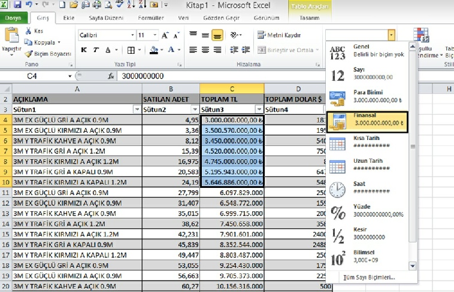Center text horizontally in cell
Viewport: 454px width, 292px height.
point(205,50)
